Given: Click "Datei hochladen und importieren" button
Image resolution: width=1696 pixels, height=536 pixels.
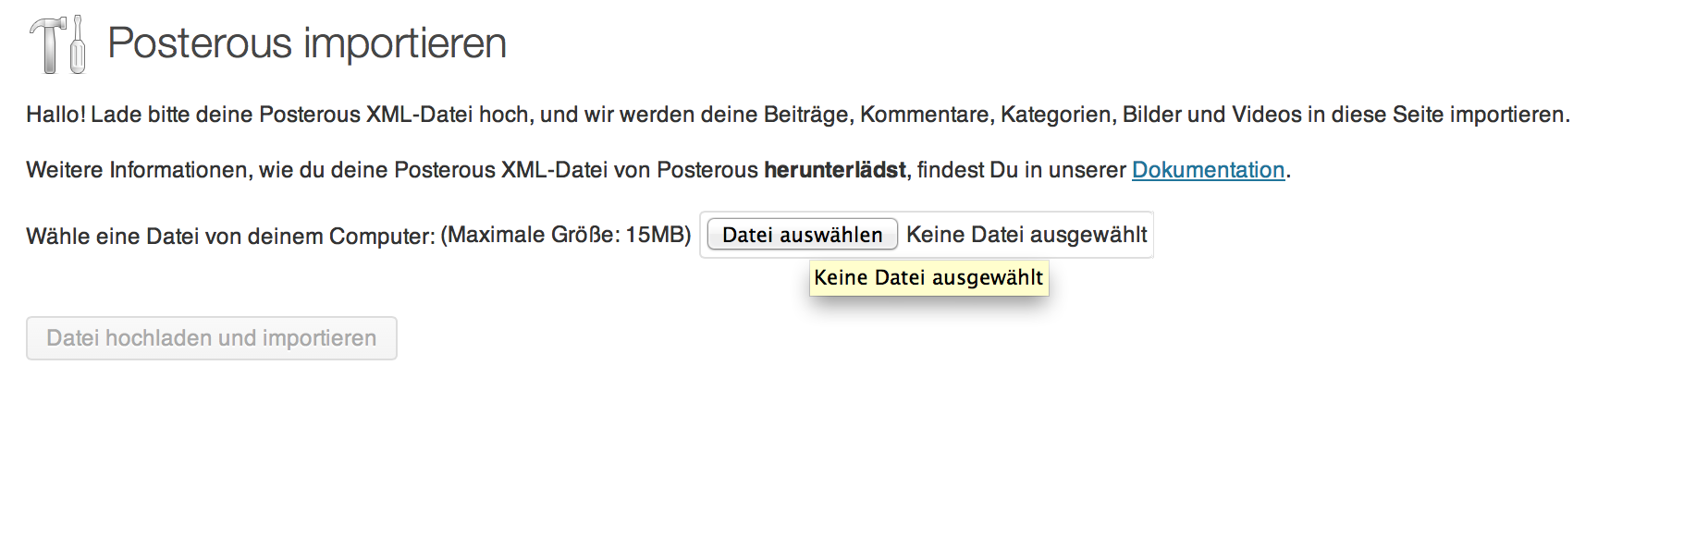Looking at the screenshot, I should (212, 338).
